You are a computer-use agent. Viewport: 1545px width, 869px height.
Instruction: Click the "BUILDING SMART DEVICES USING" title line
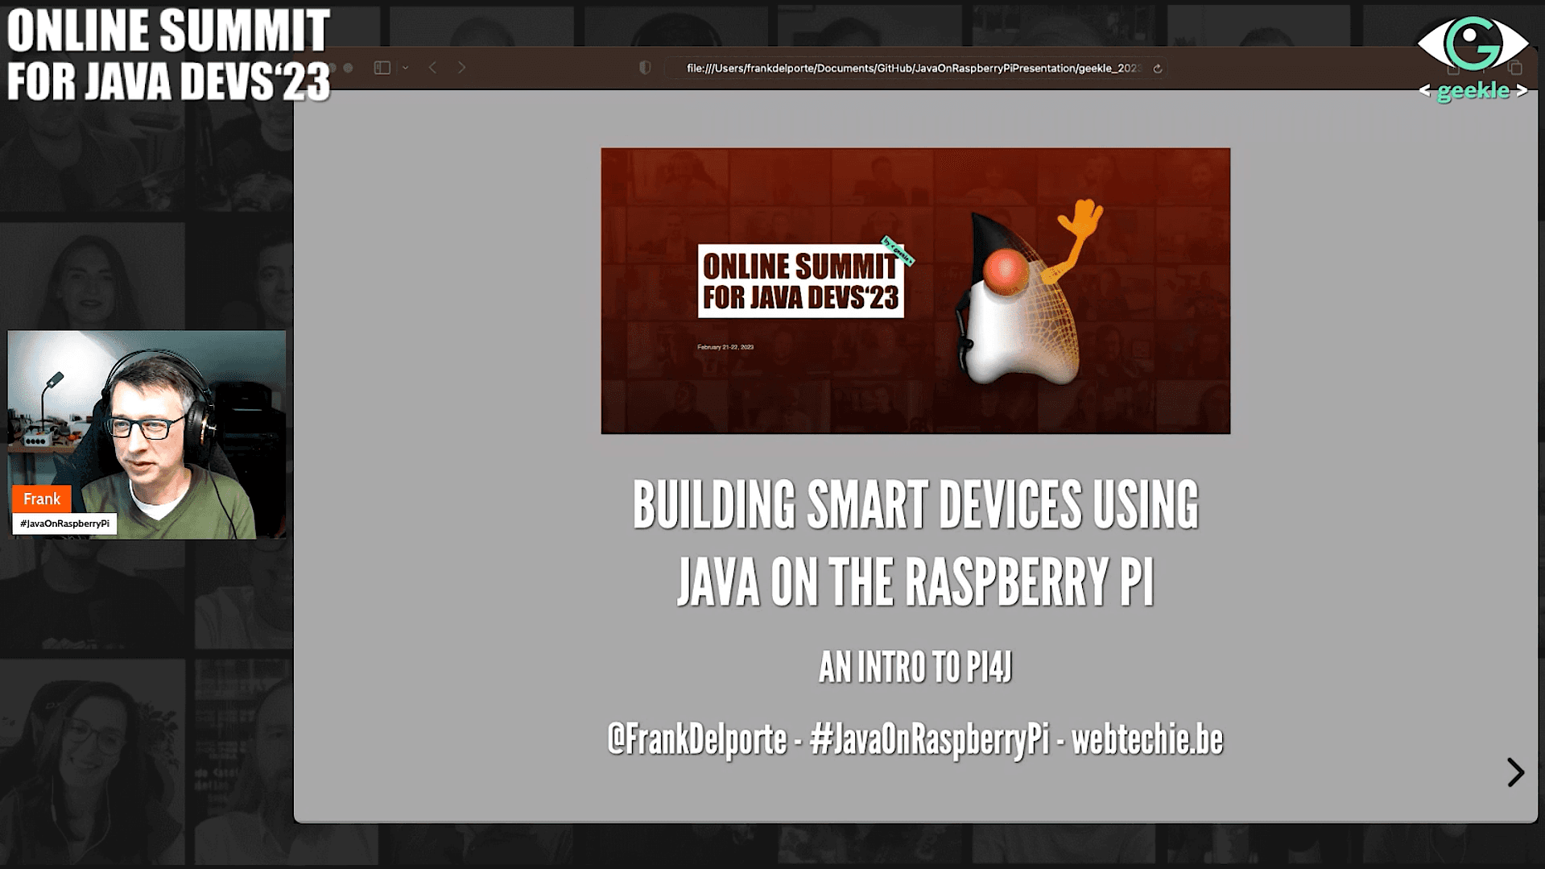pyautogui.click(x=915, y=505)
